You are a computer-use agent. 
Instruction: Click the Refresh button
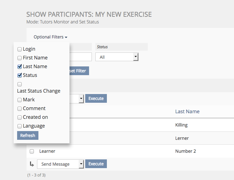click(x=28, y=135)
